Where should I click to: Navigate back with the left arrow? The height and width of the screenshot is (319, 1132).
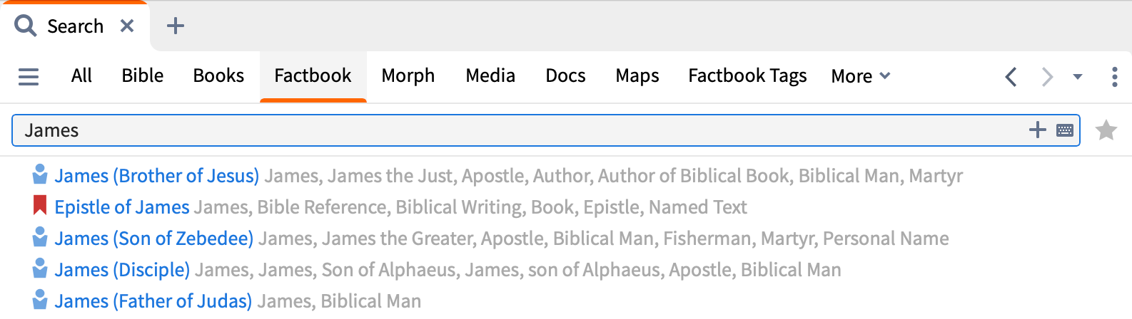(x=1011, y=76)
